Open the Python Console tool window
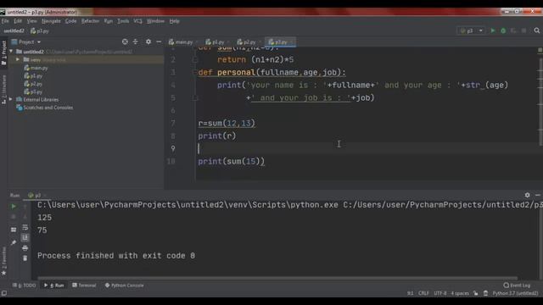This screenshot has height=305, width=543. pyautogui.click(x=125, y=286)
